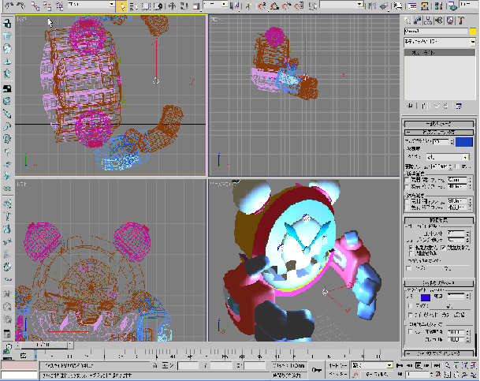480x381 pixels.
Task: Click the Undo arrow in main toolbar
Action: coord(10,6)
